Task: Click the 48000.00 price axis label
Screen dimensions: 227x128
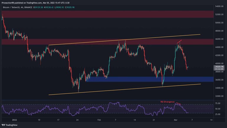Action: tap(219, 31)
